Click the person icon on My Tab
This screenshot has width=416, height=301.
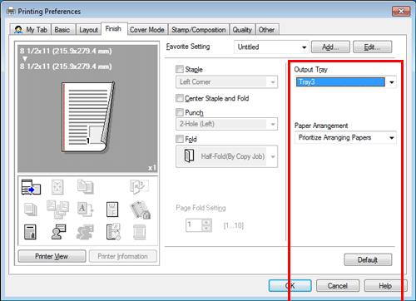pos(18,30)
